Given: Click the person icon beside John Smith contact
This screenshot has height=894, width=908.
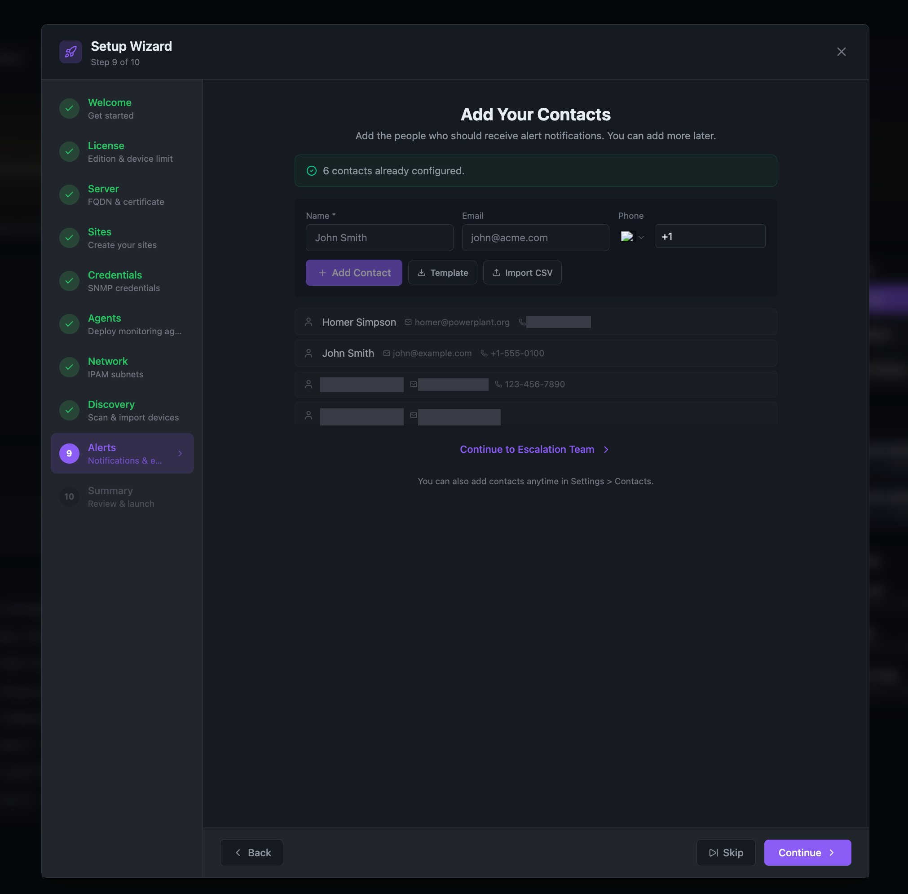Looking at the screenshot, I should point(309,353).
